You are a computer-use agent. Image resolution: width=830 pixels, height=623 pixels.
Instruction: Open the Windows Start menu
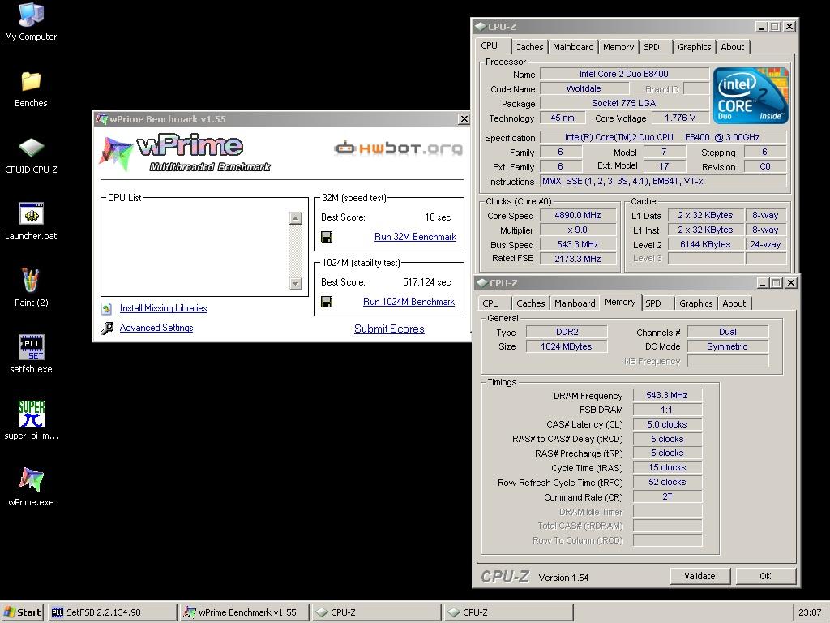(x=23, y=612)
